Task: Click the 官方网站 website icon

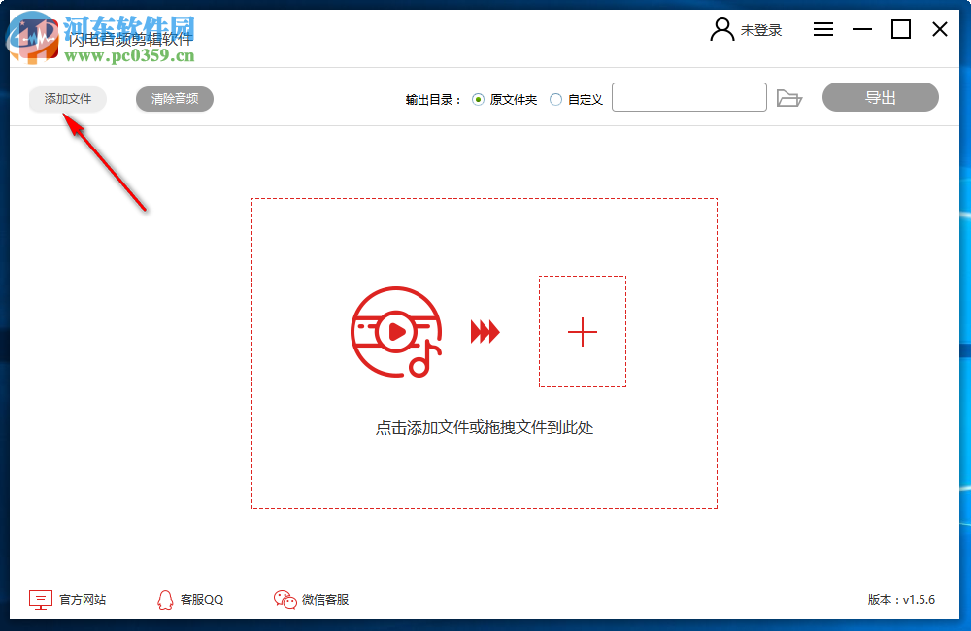Action: coord(40,600)
